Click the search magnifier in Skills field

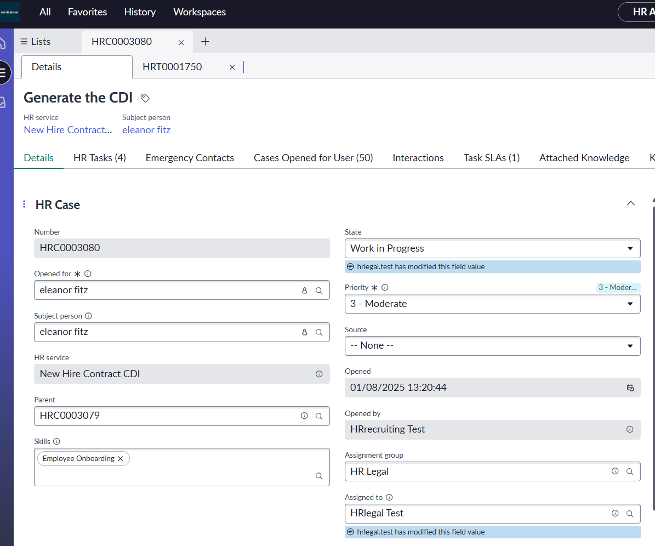319,476
